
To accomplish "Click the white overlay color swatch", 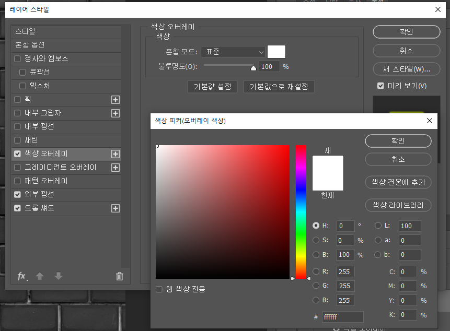I will click(x=276, y=52).
